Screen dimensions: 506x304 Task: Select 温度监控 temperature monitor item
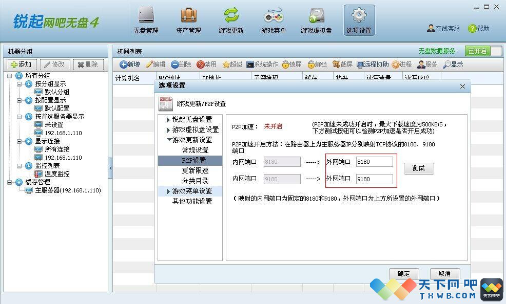tap(57, 174)
